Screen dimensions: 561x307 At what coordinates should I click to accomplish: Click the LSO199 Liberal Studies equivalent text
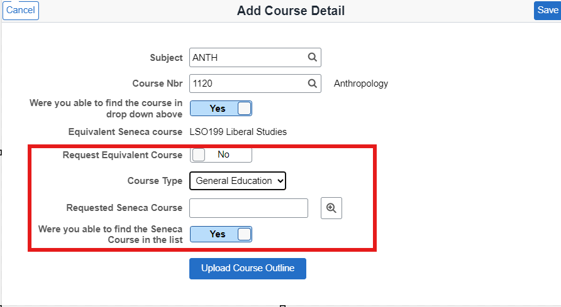coord(238,132)
